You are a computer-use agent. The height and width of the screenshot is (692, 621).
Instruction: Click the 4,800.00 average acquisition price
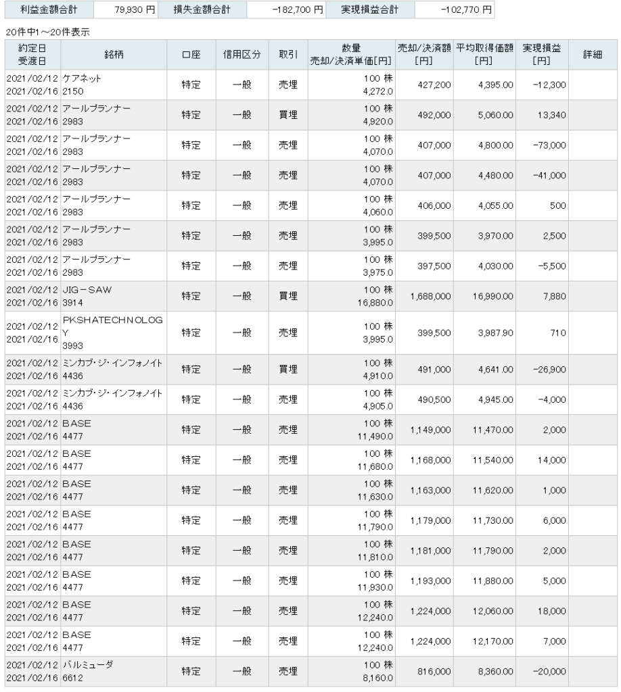tap(496, 145)
